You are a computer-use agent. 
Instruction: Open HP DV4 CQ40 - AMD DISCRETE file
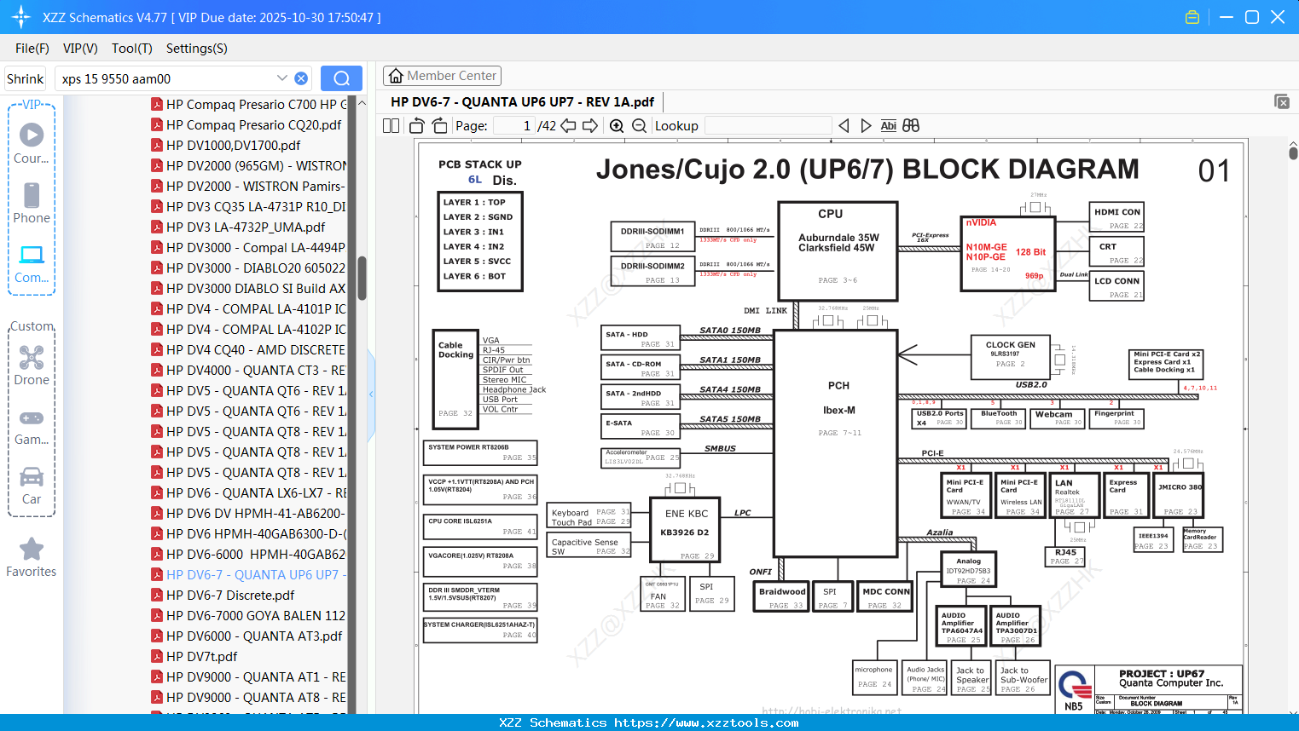coord(248,349)
